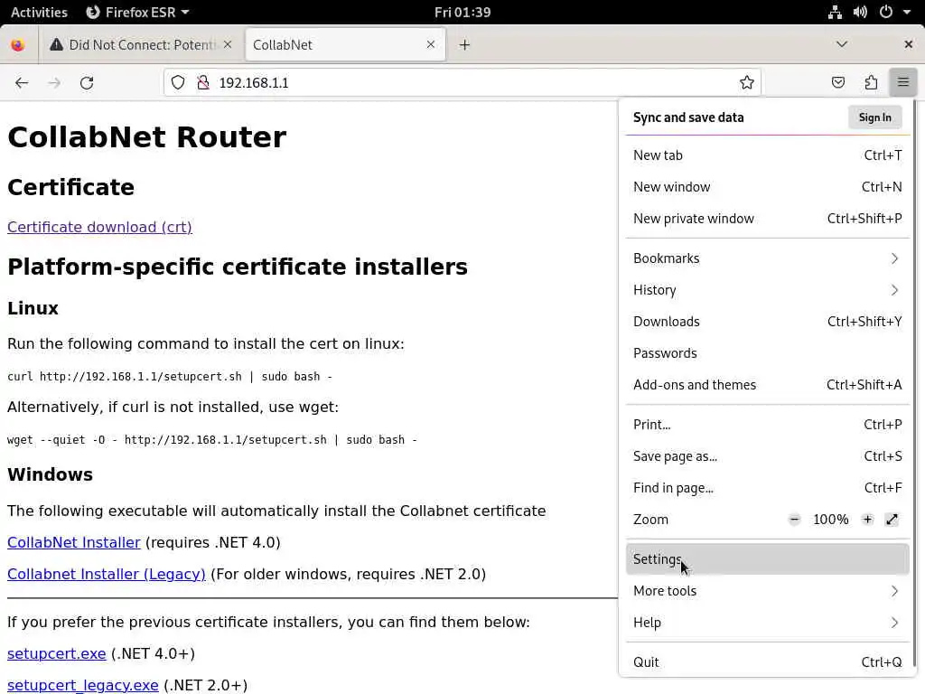Select Save page as…
Screen dimensions: 925x694
pos(767,456)
